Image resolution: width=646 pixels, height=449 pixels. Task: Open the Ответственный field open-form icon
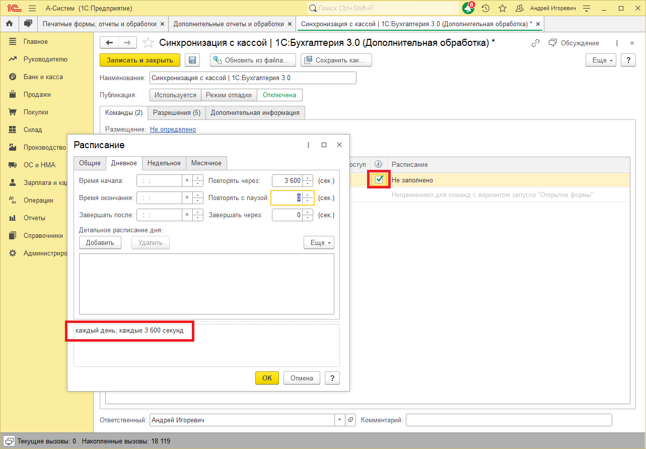tap(351, 420)
